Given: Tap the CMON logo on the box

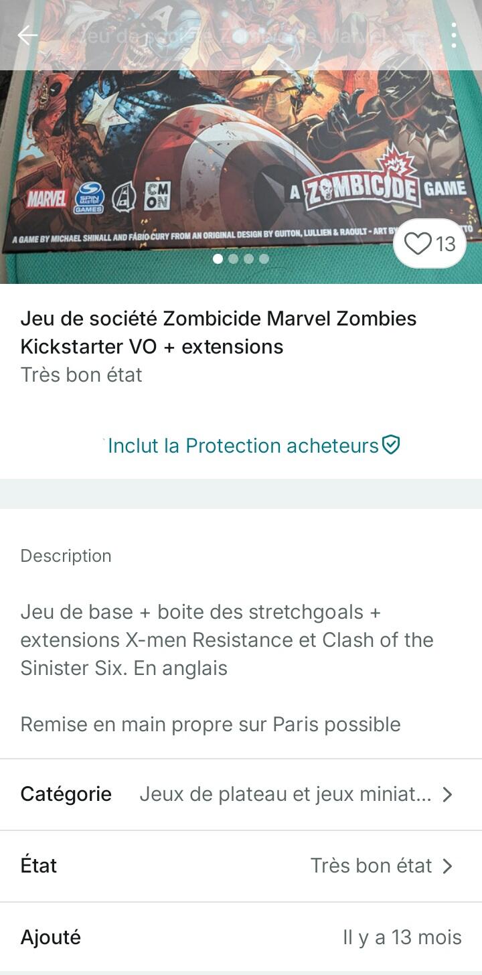Looking at the screenshot, I should 153,196.
